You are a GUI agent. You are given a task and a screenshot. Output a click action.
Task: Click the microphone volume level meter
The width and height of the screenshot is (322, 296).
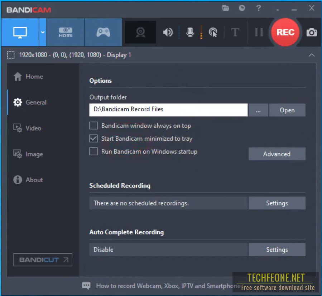click(201, 32)
